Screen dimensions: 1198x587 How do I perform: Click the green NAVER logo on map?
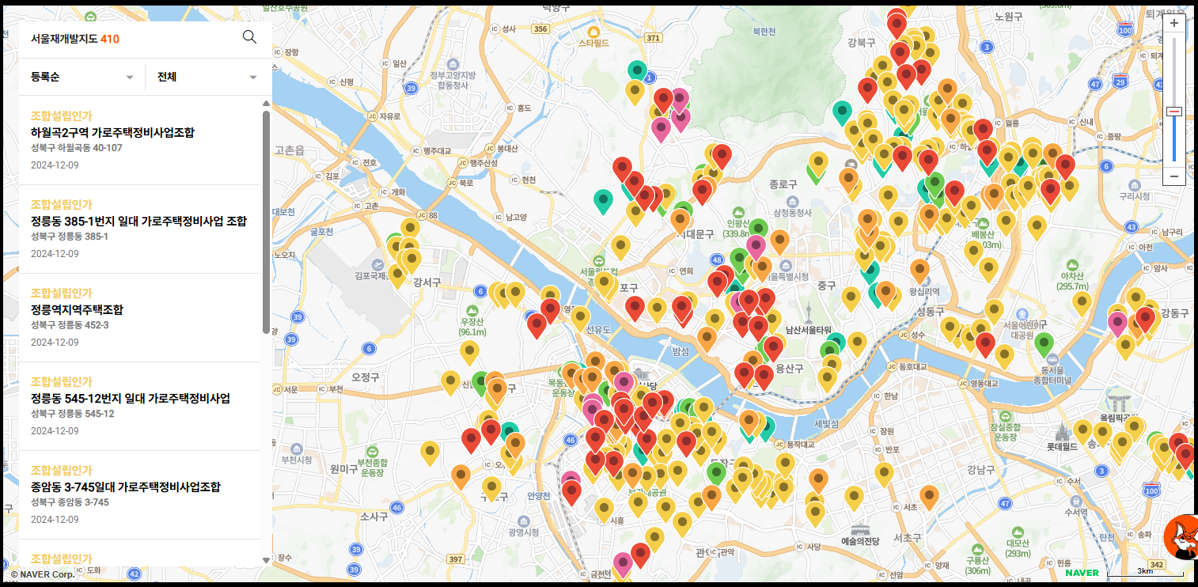pos(1081,572)
